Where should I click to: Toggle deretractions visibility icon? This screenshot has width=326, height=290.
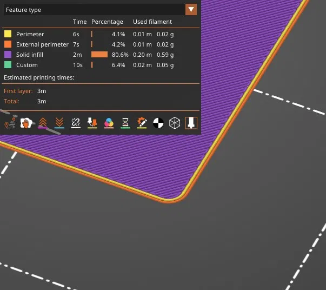(x=59, y=123)
